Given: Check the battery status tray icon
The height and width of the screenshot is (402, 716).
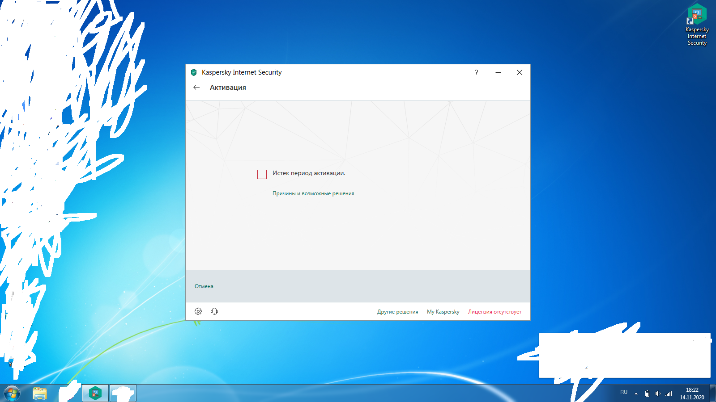Looking at the screenshot, I should pos(647,394).
